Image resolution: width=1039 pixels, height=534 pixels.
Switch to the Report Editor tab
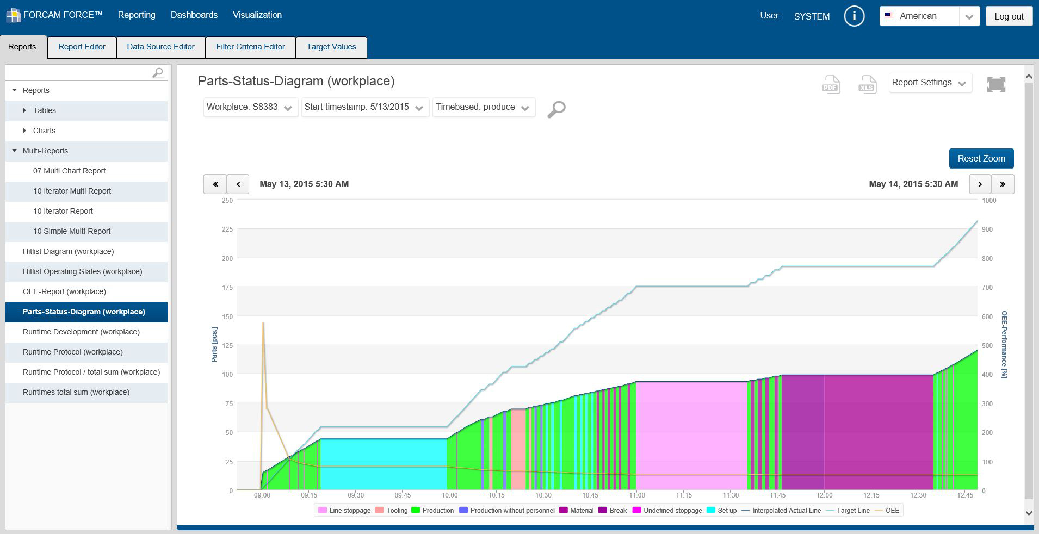point(82,47)
